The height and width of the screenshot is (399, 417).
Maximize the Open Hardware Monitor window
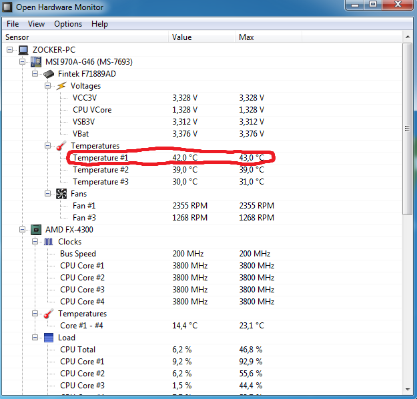pyautogui.click(x=373, y=5)
